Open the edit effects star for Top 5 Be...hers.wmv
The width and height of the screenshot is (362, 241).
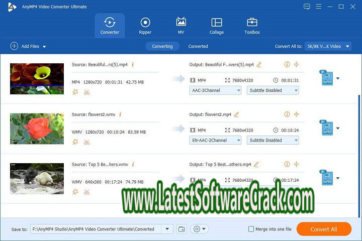[75, 192]
